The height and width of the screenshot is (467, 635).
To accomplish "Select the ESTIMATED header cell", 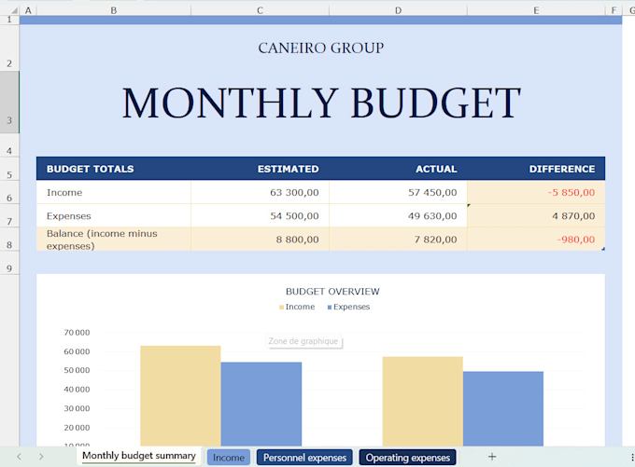I will (260, 169).
